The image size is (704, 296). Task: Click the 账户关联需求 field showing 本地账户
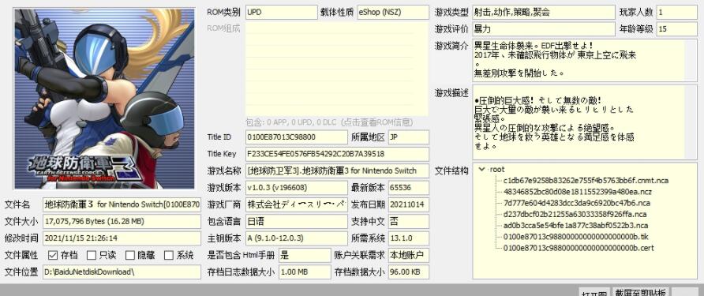pyautogui.click(x=409, y=255)
